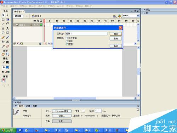
Task: Click the Delete Layer trash icon
Action: pyautogui.click(x=40, y=44)
